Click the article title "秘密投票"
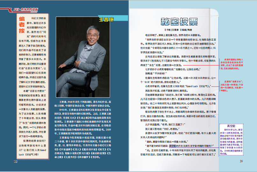Viewport: 257px width, 172px height. 179,22
